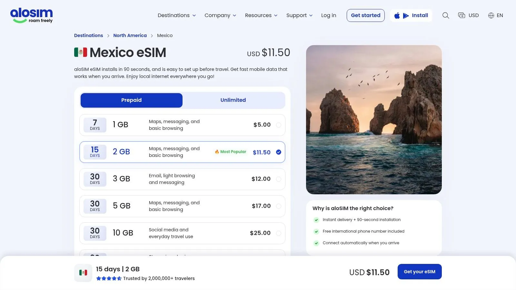Select the 7 days 1 GB $5.00 plan
This screenshot has width=516, height=290.
click(182, 125)
